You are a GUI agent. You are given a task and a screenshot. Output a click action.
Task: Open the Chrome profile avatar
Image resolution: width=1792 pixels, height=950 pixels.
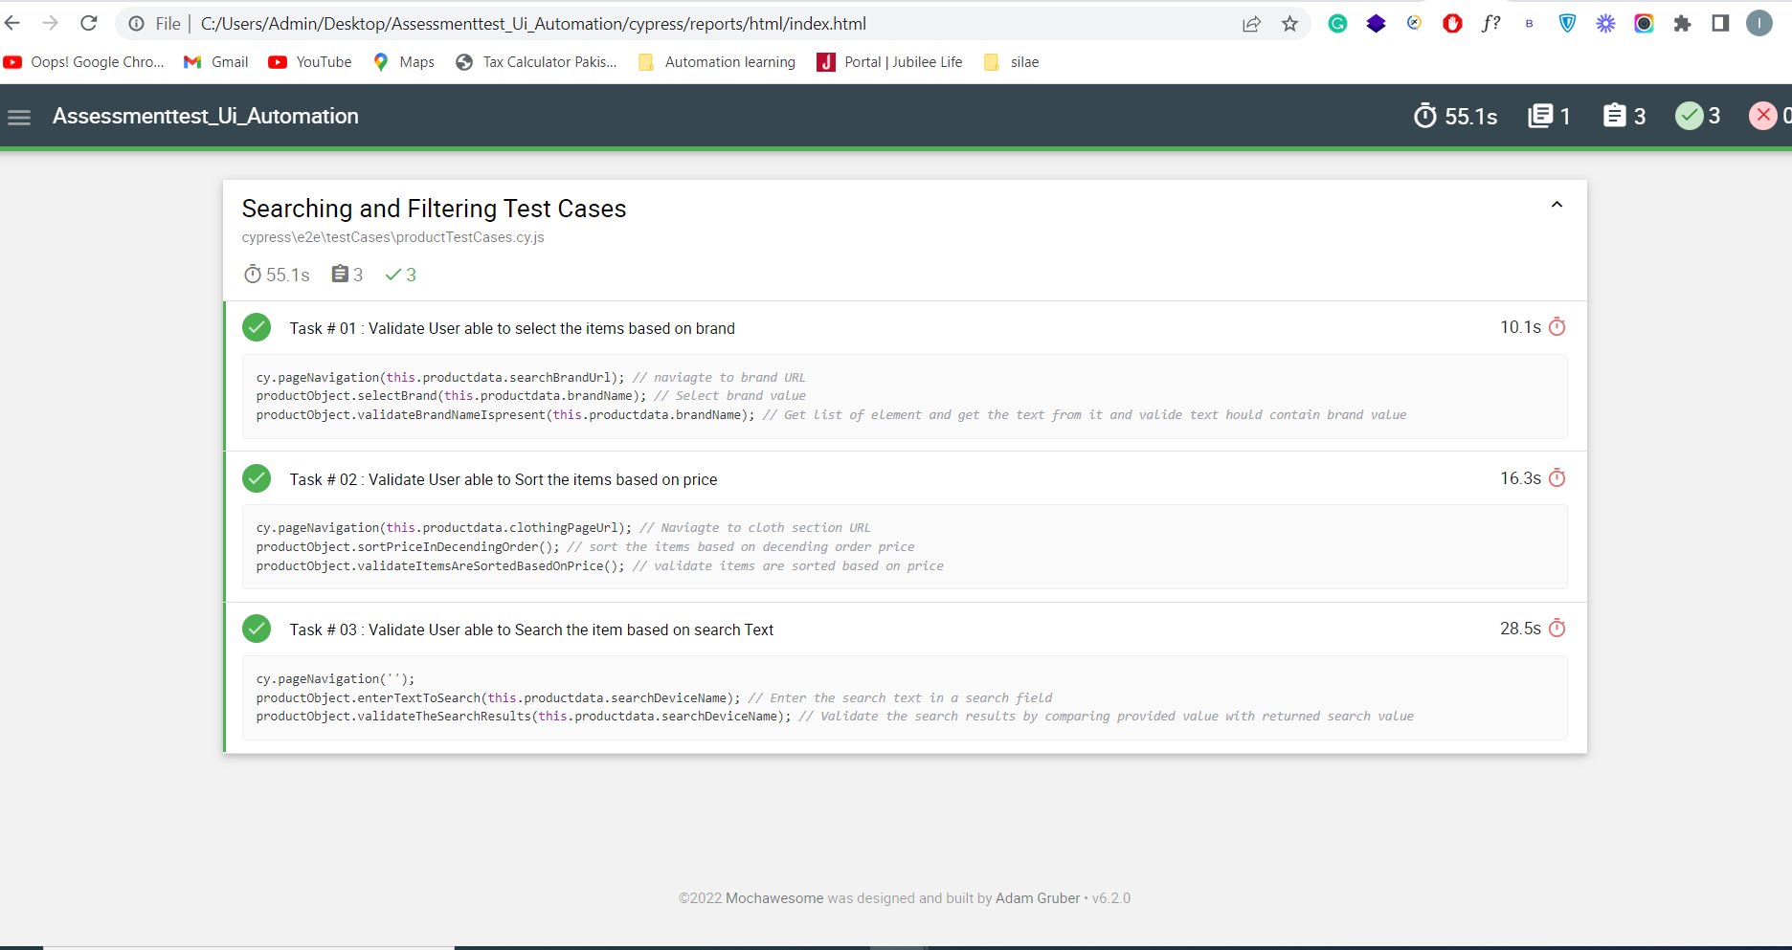pos(1759,23)
